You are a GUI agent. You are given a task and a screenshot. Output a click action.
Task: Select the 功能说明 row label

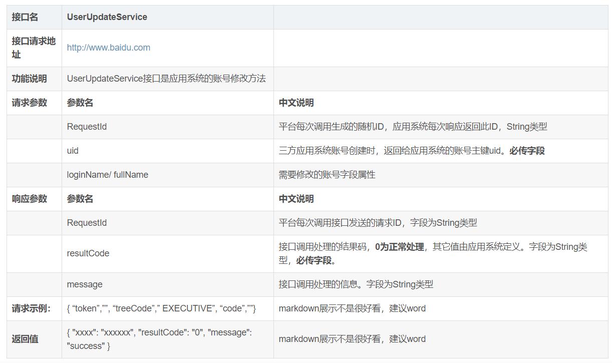coord(29,79)
